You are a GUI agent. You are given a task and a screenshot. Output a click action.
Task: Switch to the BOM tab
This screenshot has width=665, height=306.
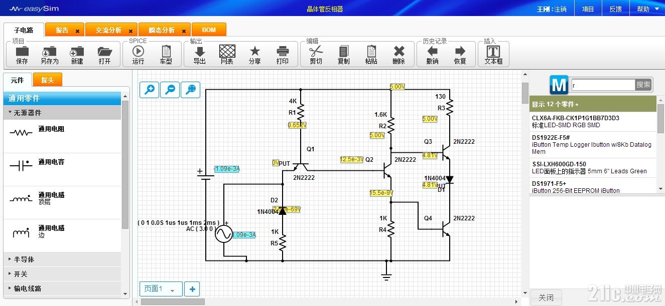(x=209, y=30)
